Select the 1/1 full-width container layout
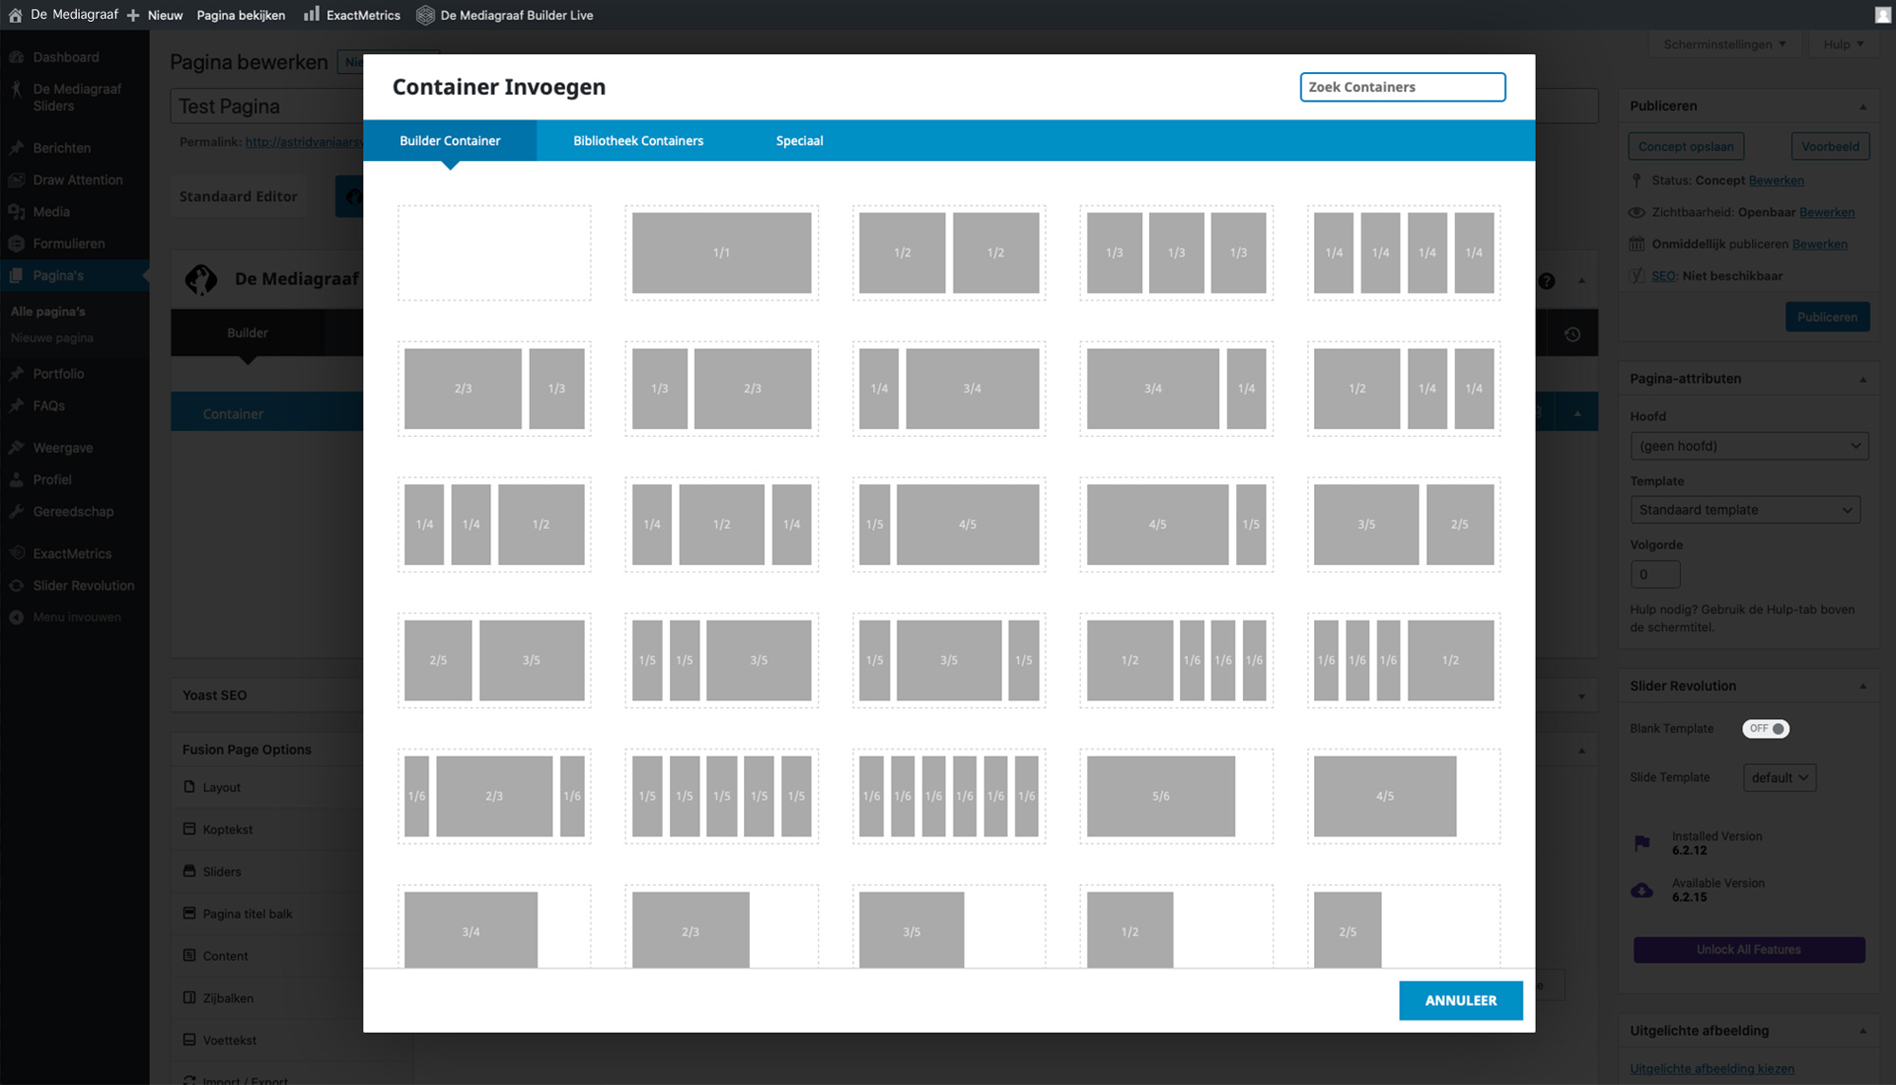 721,253
